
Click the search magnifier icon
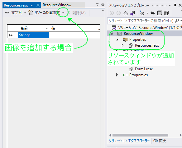click(177, 21)
